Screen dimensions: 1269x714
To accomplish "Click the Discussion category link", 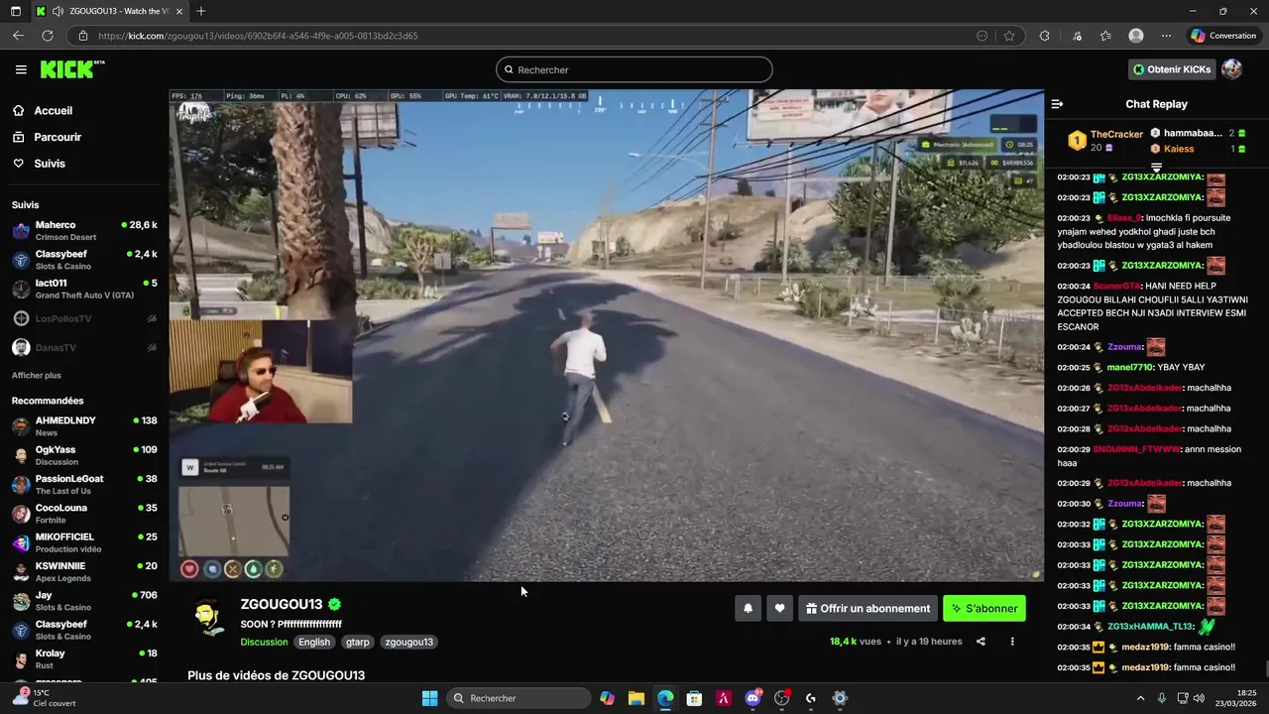I will pyautogui.click(x=264, y=642).
